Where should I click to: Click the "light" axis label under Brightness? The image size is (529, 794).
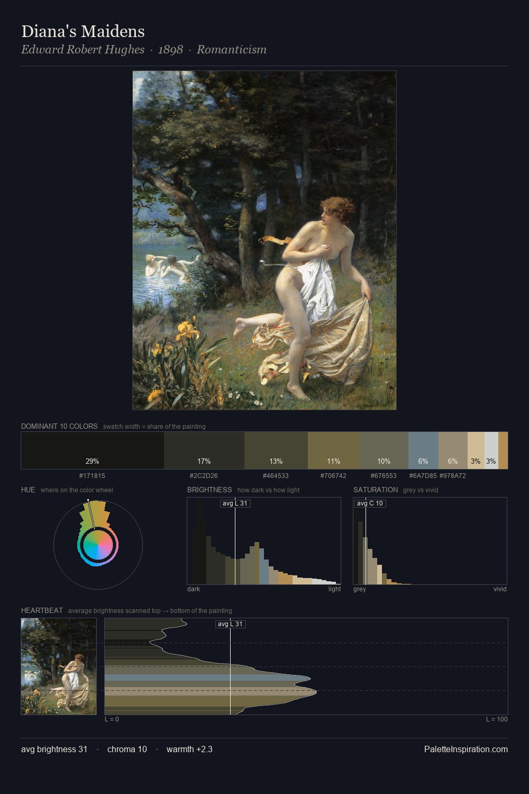(x=335, y=589)
